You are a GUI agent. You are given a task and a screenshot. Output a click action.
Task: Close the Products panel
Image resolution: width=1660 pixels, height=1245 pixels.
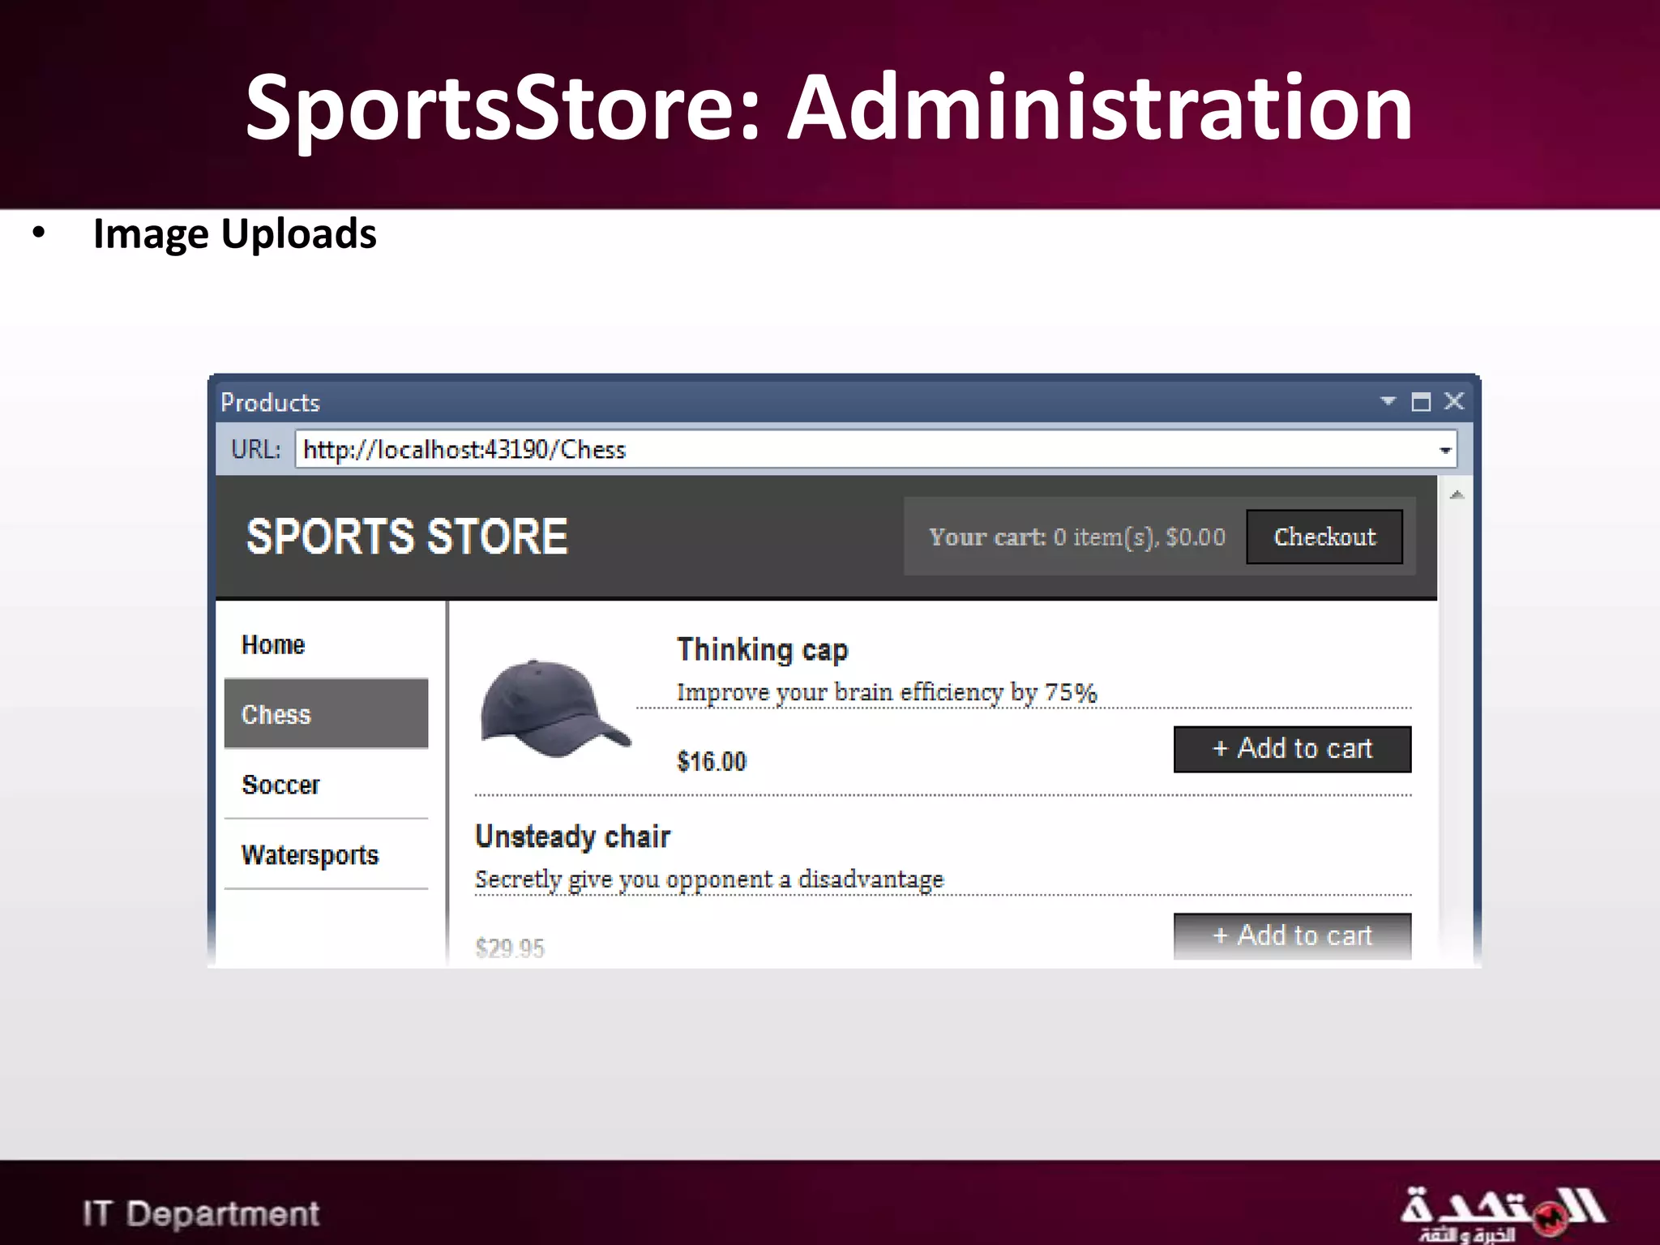1454,401
